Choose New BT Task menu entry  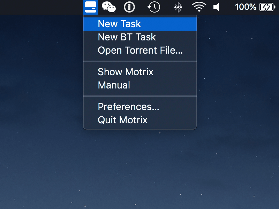click(140, 37)
